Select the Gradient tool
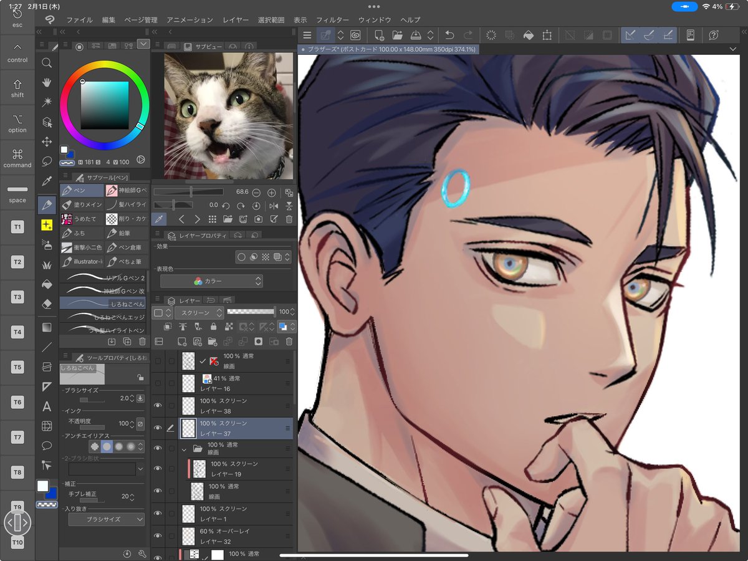Viewport: 748px width, 561px height. [x=47, y=327]
